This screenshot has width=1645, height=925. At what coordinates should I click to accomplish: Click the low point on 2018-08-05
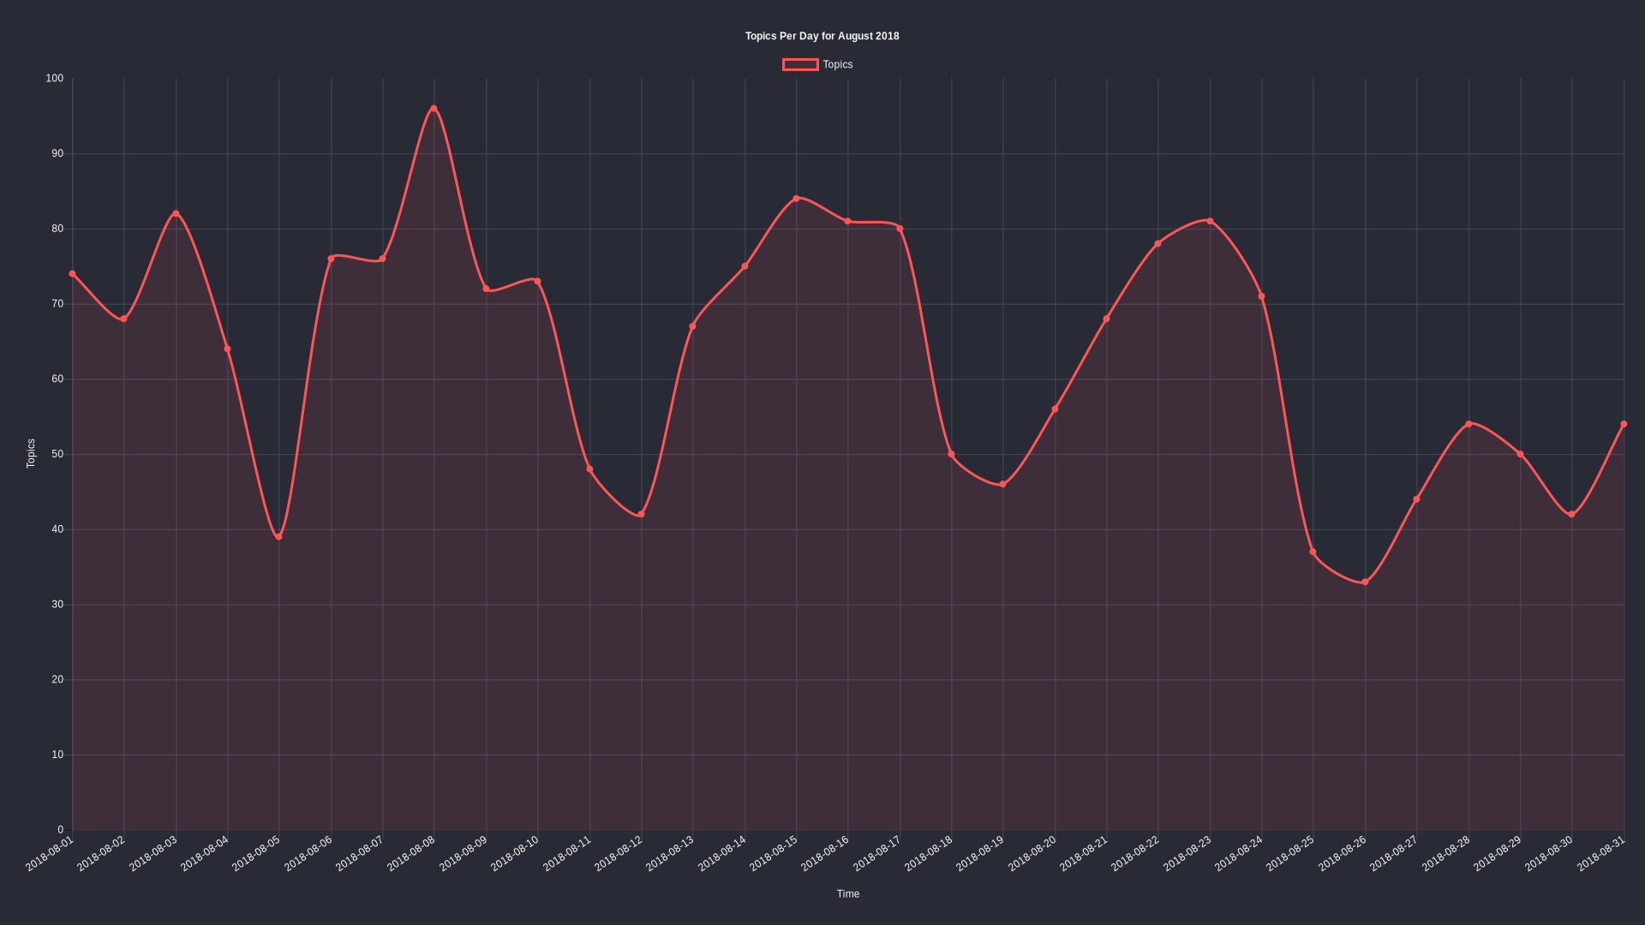pyautogui.click(x=279, y=537)
